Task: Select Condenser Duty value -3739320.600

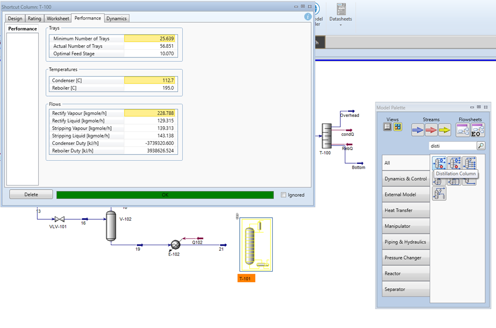Action: (150, 143)
